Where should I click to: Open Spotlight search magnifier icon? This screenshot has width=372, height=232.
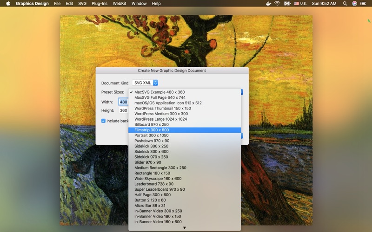point(345,3)
